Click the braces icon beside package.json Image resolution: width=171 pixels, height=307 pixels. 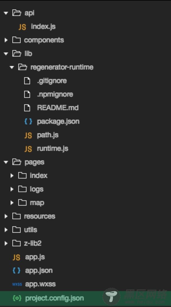(x=28, y=122)
